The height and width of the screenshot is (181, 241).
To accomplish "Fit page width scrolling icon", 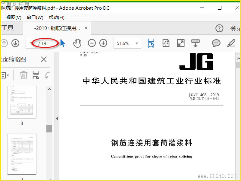I will 151,43.
